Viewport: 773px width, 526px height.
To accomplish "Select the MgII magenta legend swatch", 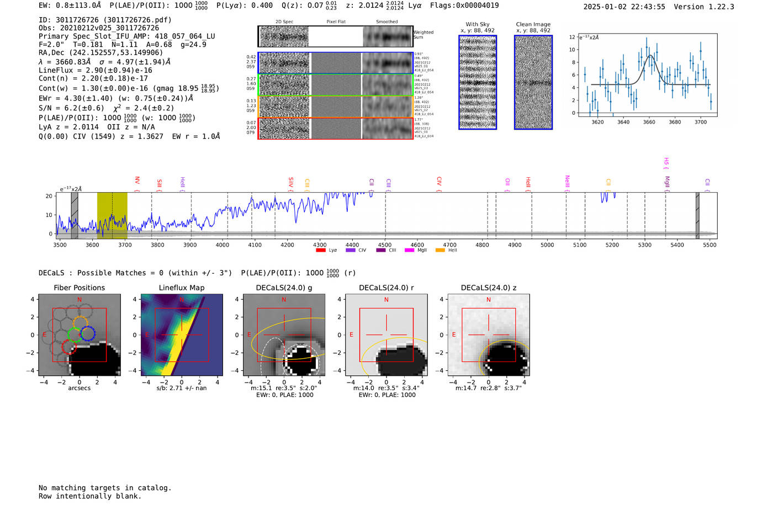I will pyautogui.click(x=409, y=251).
